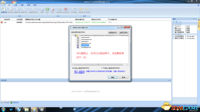Click save icon in properties panel toolbar
Screen dimensions: 200x112
[180, 22]
